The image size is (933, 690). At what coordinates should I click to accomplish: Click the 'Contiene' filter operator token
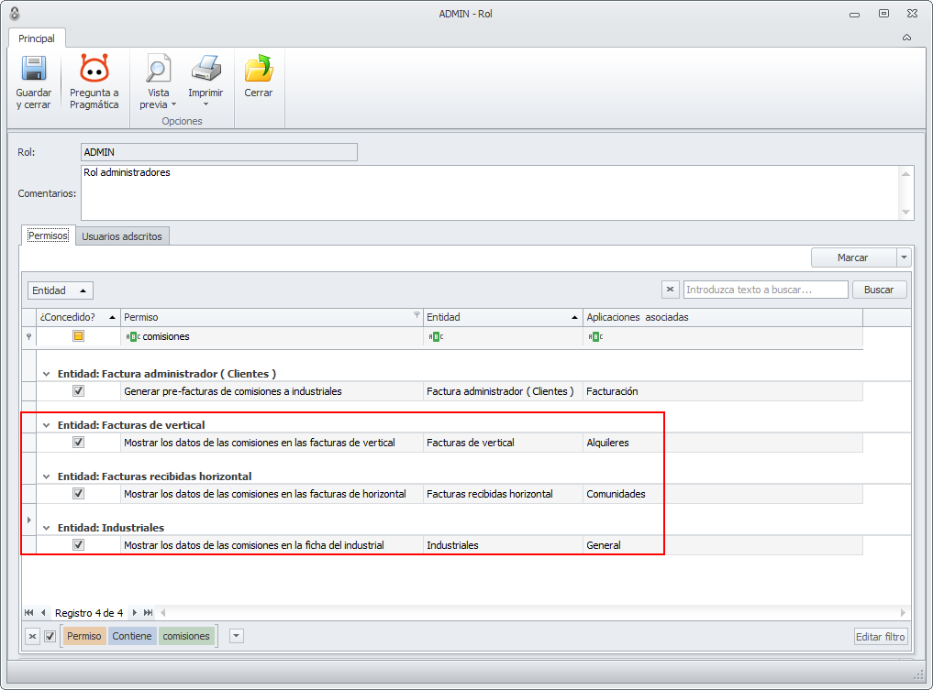pyautogui.click(x=132, y=636)
